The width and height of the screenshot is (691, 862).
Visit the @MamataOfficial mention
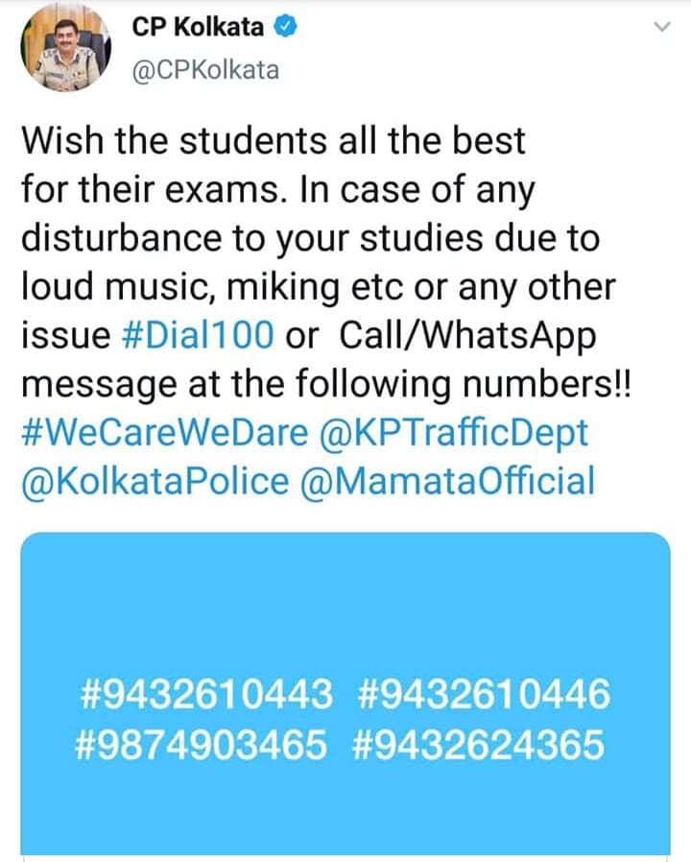[x=447, y=481]
